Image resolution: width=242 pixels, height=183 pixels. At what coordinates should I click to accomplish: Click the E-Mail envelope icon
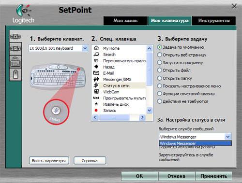coord(96,73)
